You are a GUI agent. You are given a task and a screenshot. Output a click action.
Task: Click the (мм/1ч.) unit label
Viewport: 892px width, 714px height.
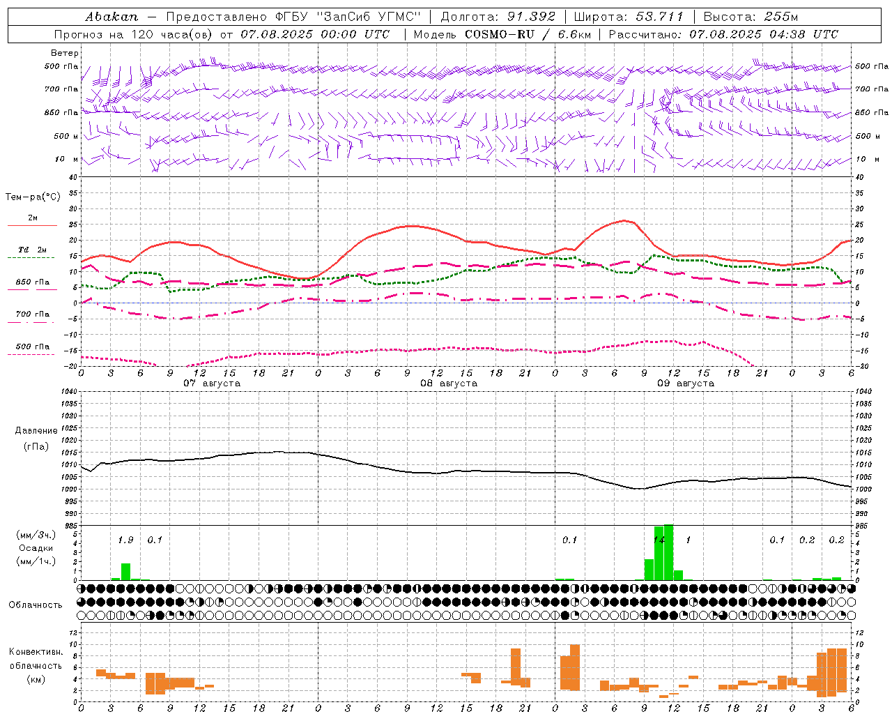point(36,561)
